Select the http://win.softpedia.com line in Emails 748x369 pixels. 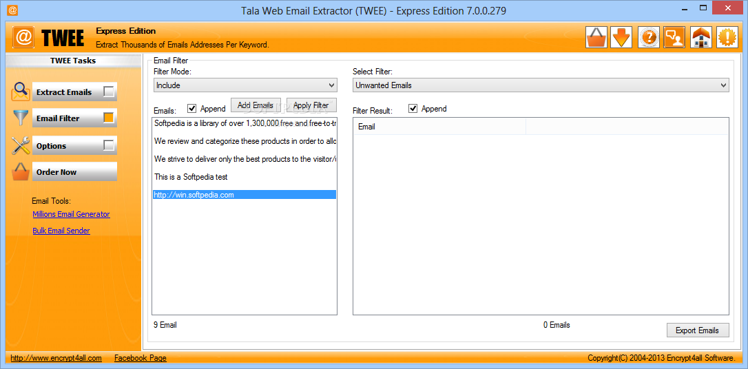[245, 195]
